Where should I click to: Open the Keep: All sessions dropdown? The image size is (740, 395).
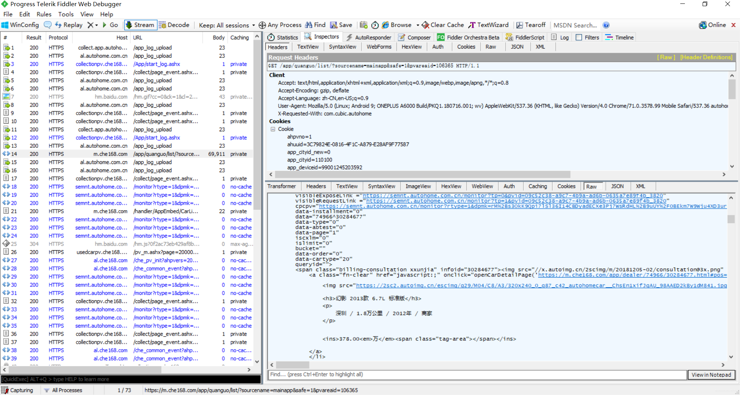(227, 25)
